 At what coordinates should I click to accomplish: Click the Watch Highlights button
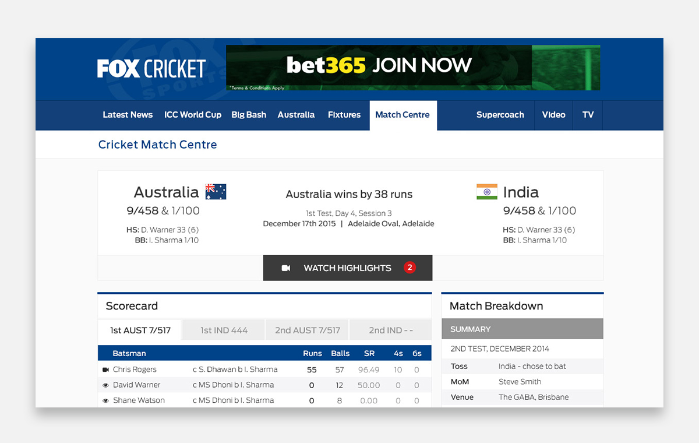[x=348, y=268]
